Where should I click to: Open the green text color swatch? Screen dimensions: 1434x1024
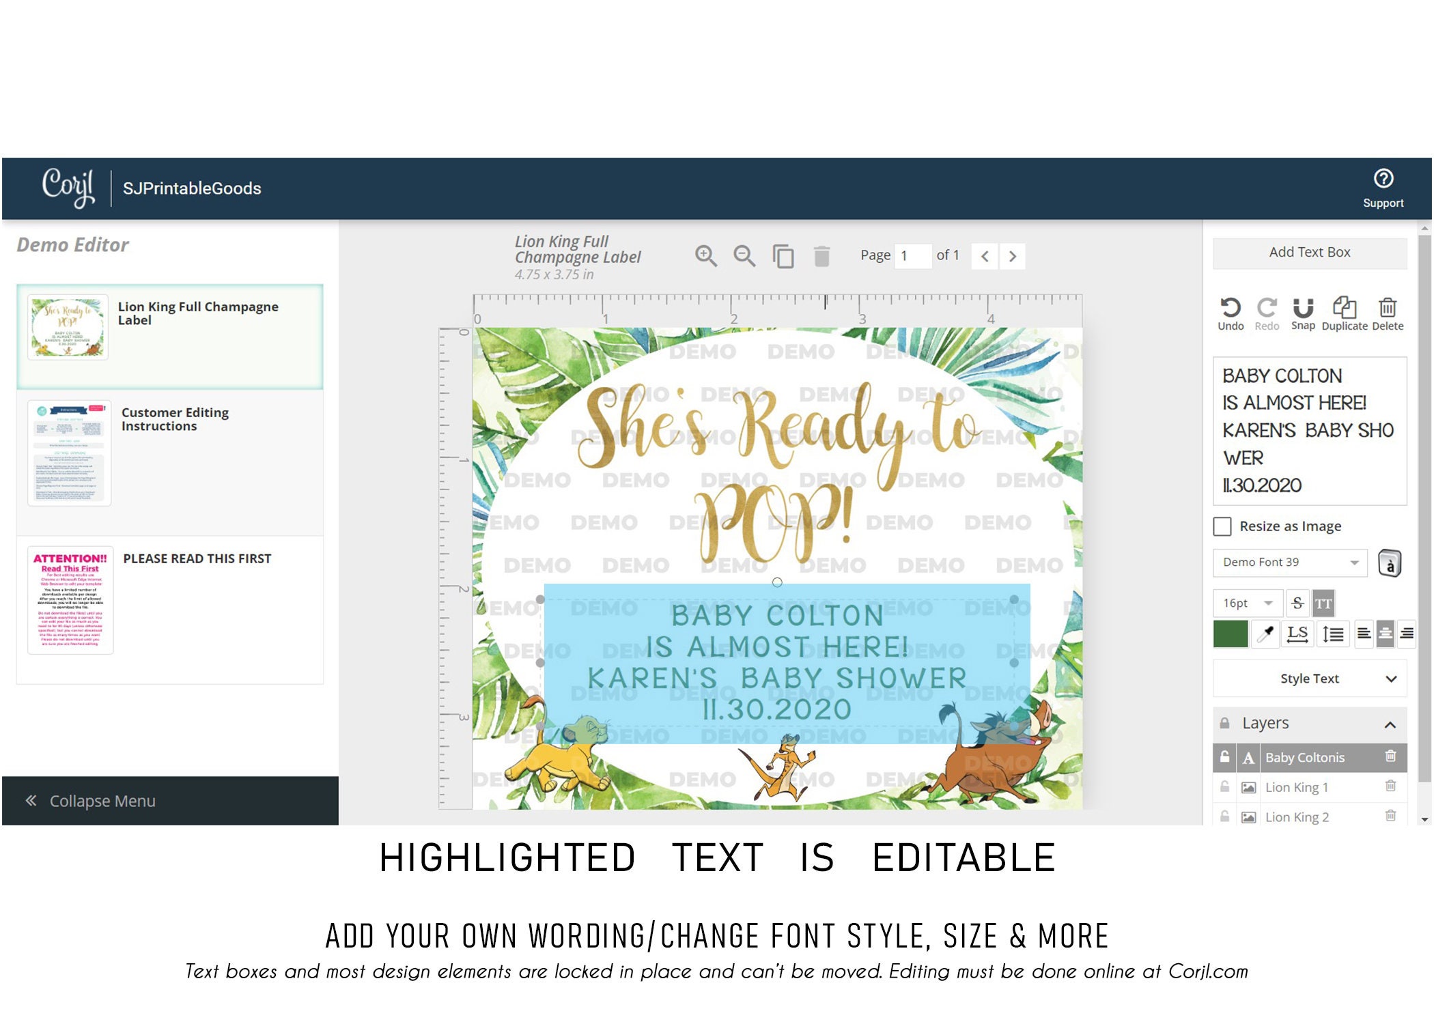click(x=1231, y=634)
